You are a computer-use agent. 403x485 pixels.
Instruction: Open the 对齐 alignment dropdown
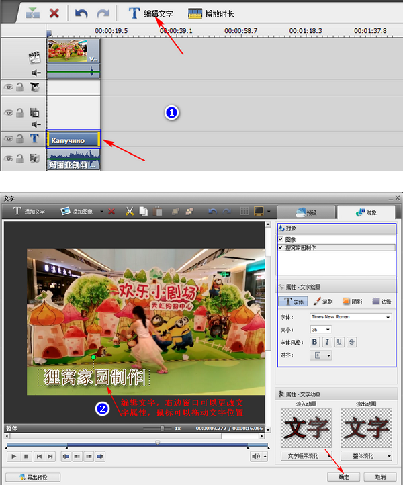tap(321, 355)
